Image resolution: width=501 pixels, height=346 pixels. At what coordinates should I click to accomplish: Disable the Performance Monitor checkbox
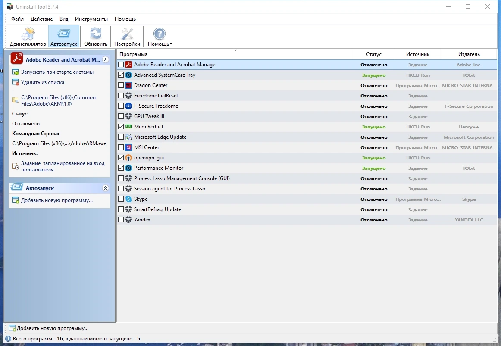121,168
